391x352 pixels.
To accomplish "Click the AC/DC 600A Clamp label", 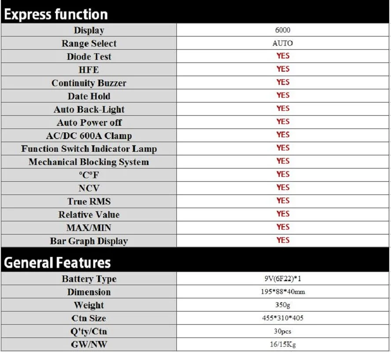I will tap(89, 136).
